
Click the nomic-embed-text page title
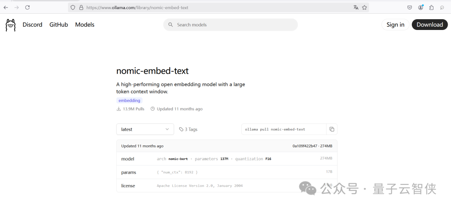[152, 71]
